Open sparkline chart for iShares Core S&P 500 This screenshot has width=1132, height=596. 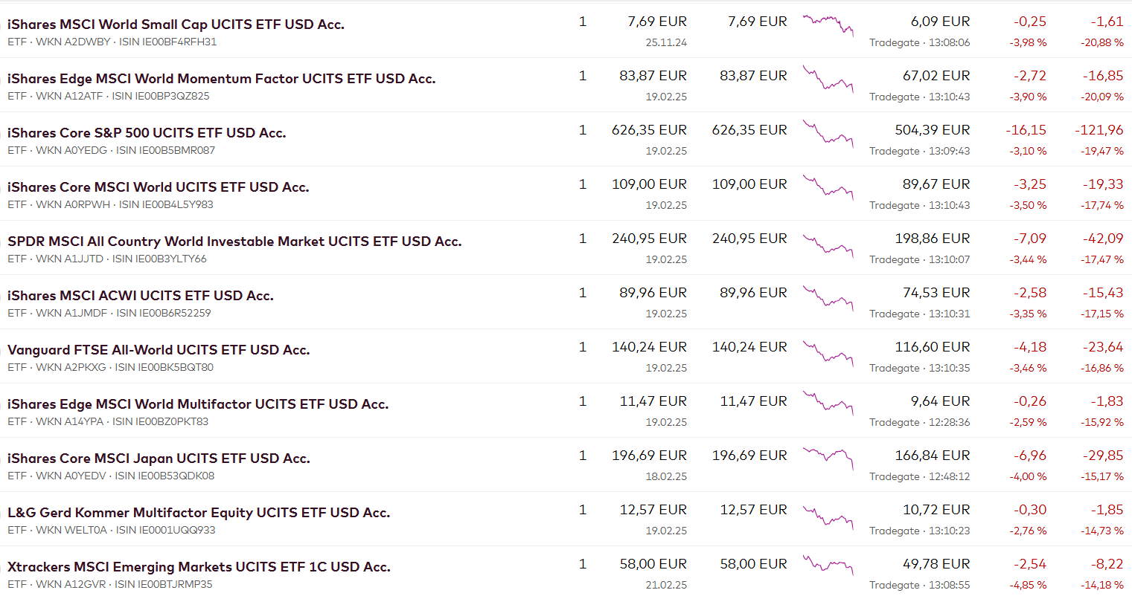pos(828,135)
